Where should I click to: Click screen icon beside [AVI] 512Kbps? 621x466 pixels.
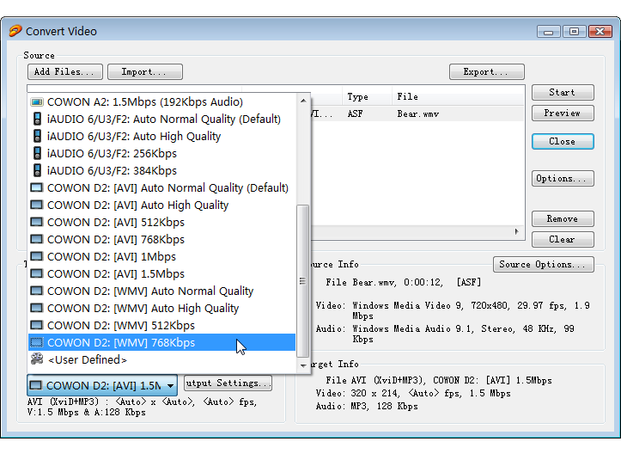click(x=37, y=222)
